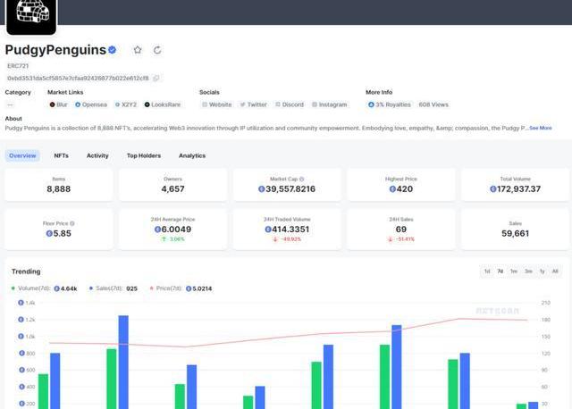Set trending chart range to 1m
The width and height of the screenshot is (572, 409).
tap(514, 271)
